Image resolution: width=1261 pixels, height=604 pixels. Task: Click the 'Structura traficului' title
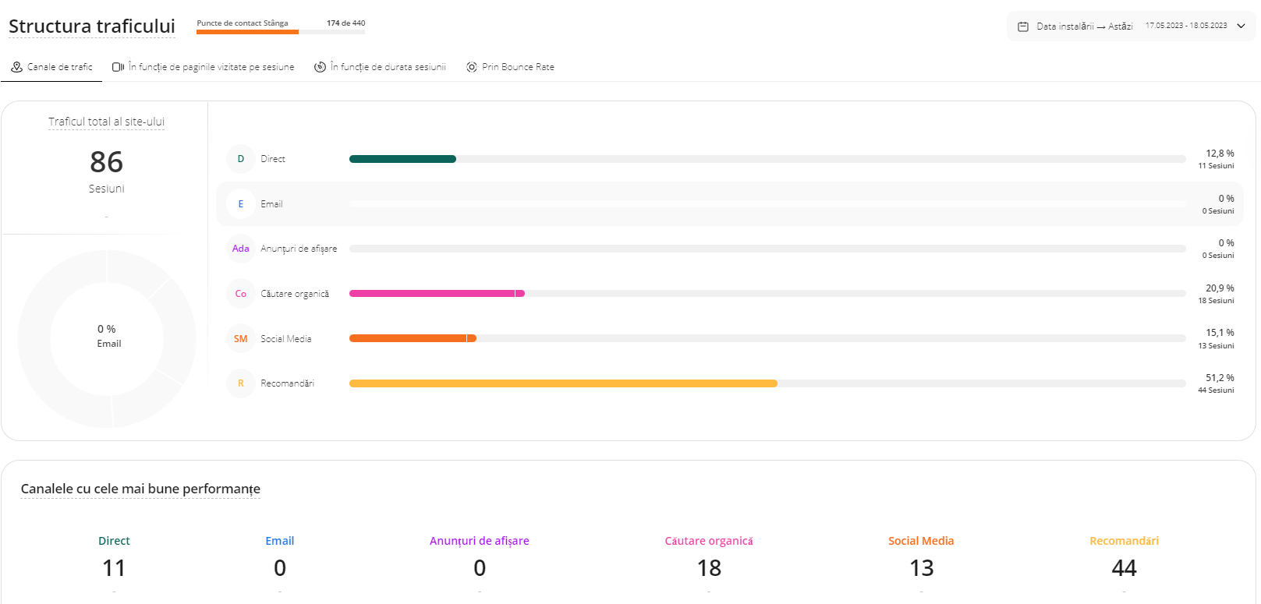[x=92, y=26]
